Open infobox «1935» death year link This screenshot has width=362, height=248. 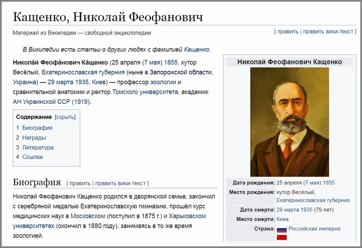(x=307, y=210)
